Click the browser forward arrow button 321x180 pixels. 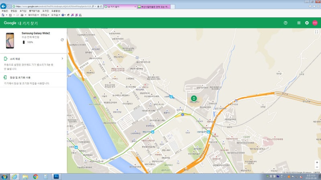tap(9, 6)
